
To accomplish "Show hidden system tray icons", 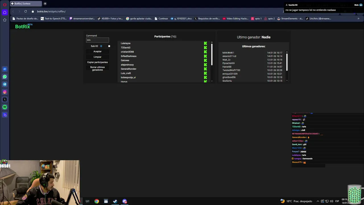I will pyautogui.click(x=318, y=201).
